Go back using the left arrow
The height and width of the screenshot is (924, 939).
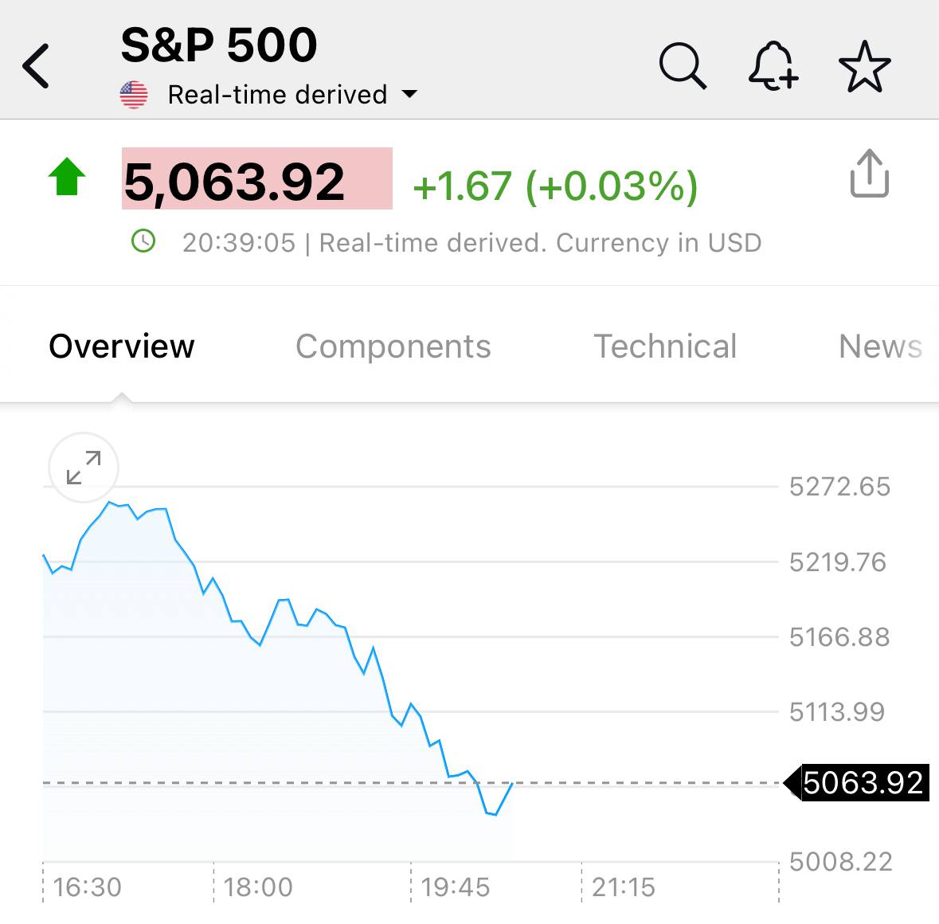point(37,65)
